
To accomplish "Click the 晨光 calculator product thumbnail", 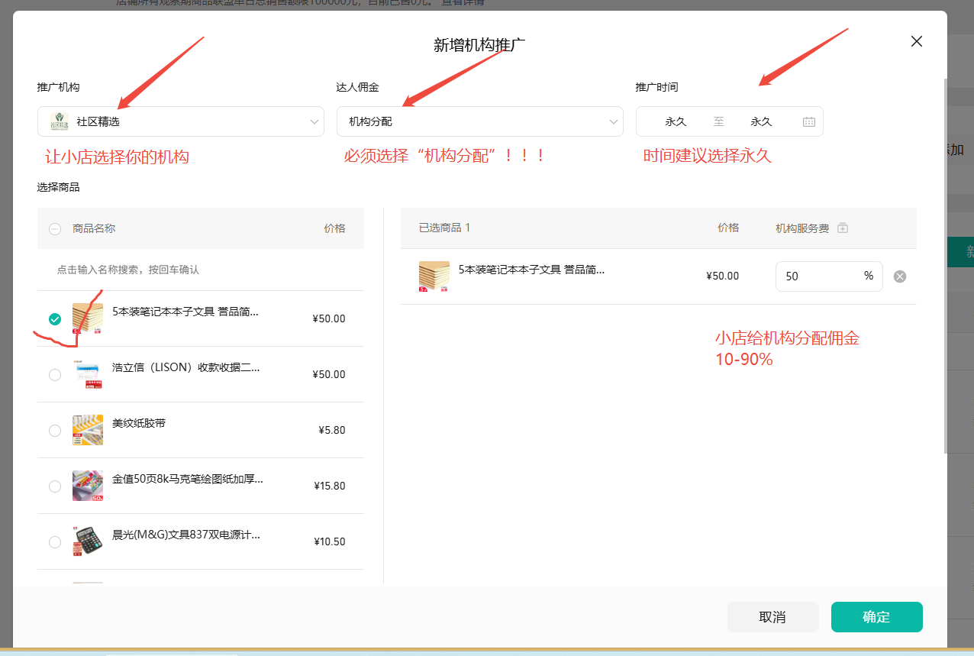I will coord(88,541).
